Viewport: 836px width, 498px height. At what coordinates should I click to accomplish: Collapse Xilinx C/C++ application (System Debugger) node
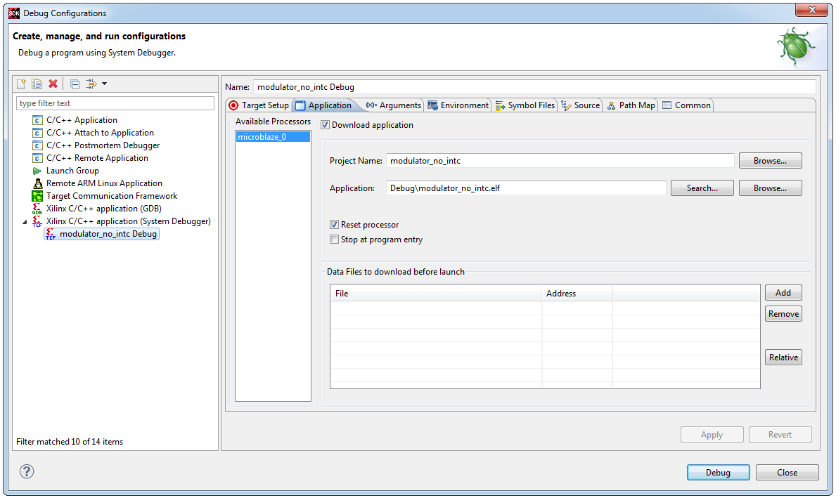pos(25,222)
